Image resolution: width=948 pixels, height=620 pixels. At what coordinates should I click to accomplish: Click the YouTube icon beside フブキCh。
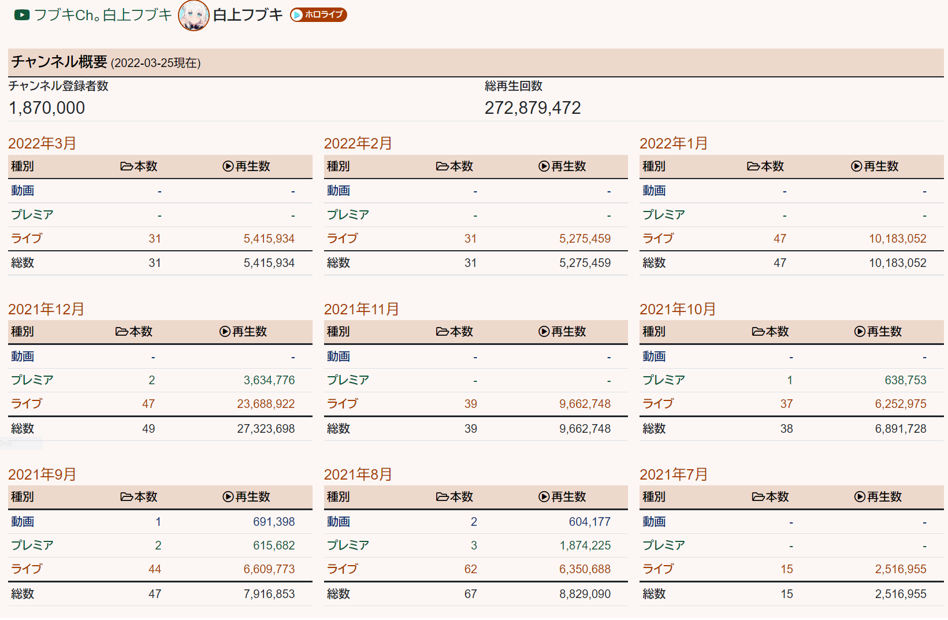click(x=22, y=15)
